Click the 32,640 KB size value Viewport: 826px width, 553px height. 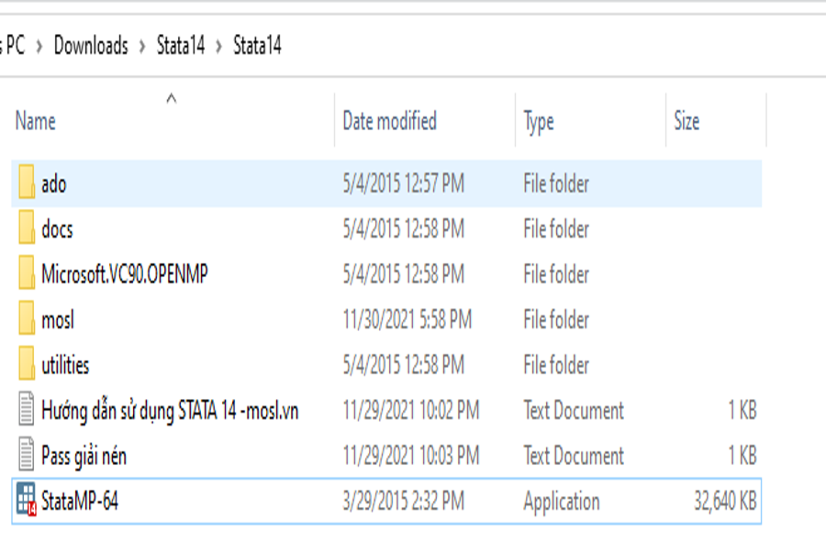(x=725, y=501)
